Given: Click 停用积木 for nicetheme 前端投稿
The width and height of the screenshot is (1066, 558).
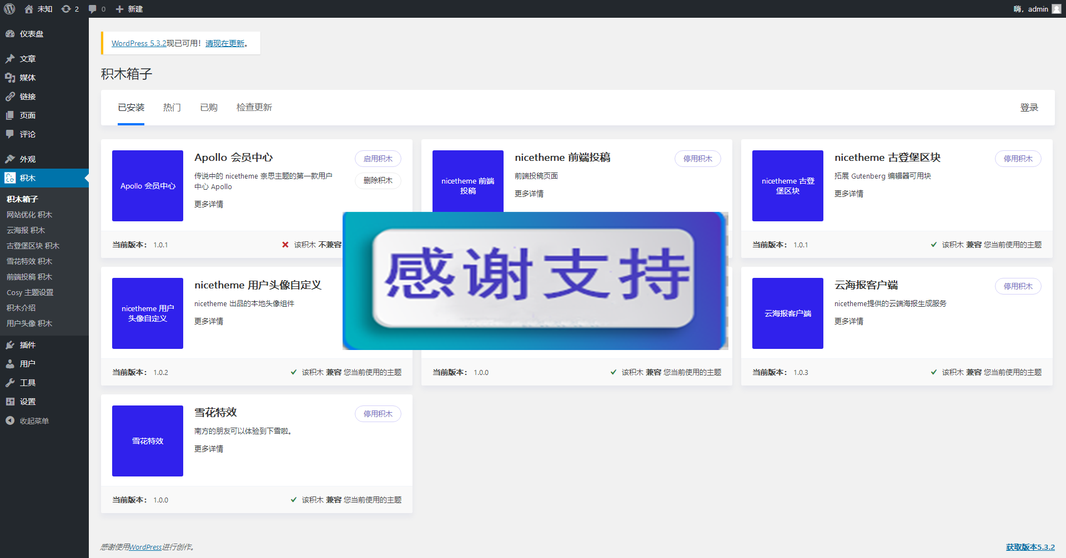Looking at the screenshot, I should (x=698, y=159).
